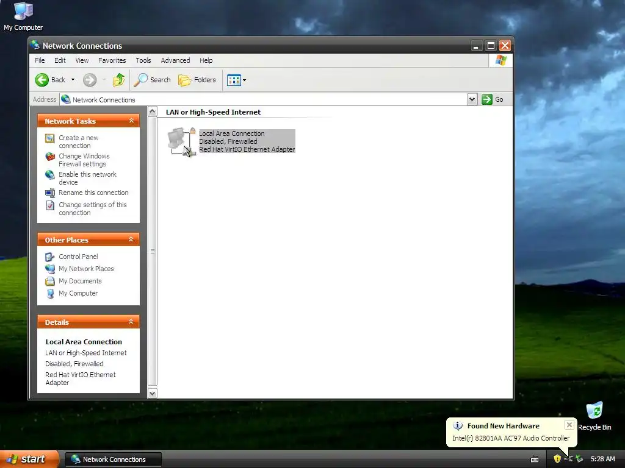This screenshot has height=468, width=625.
Task: Click Change Windows Firewall settings link
Action: click(x=84, y=160)
